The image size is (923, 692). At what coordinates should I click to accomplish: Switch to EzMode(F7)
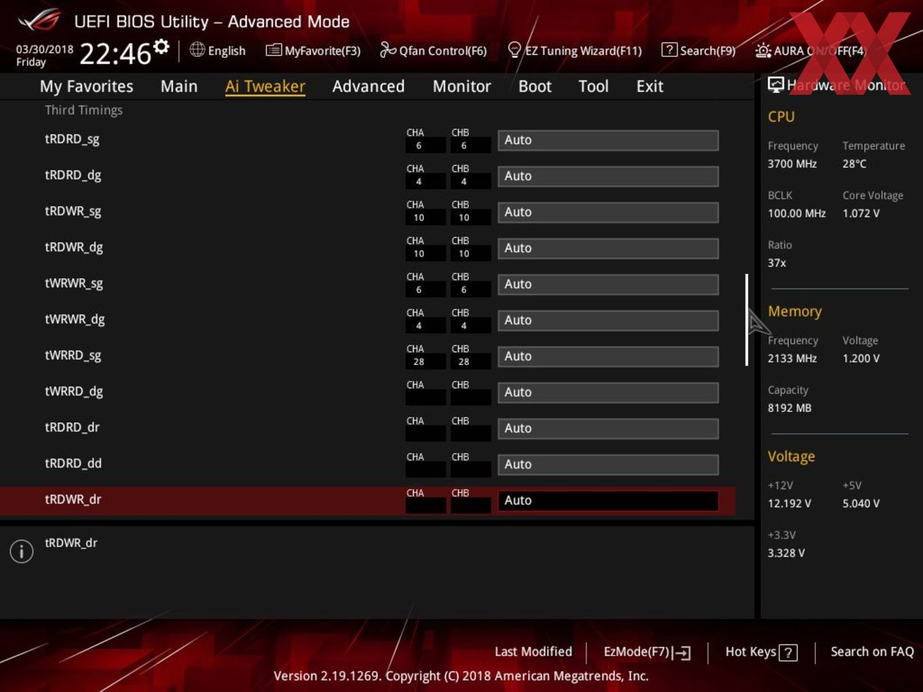[647, 652]
